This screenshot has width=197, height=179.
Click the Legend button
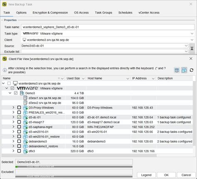point(146,175)
